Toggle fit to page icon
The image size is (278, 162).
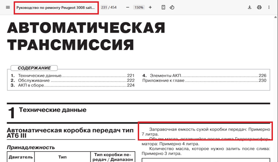(163, 7)
